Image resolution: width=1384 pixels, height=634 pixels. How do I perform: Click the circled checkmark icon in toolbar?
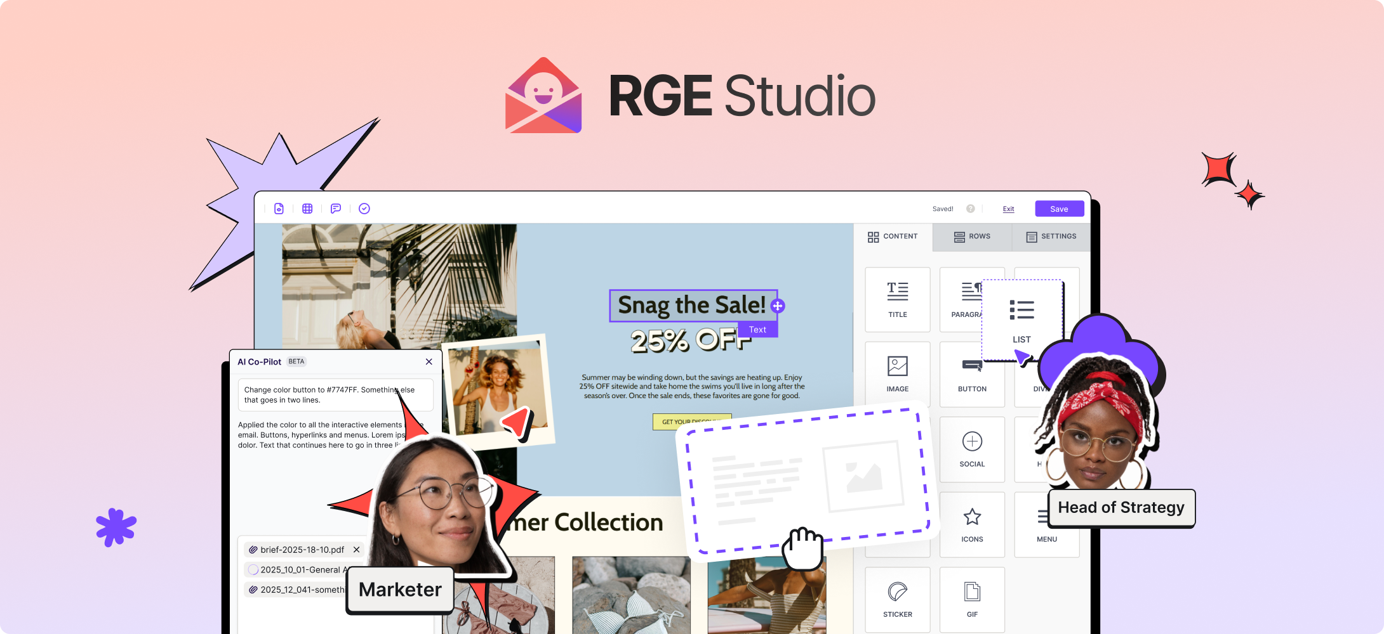point(364,209)
